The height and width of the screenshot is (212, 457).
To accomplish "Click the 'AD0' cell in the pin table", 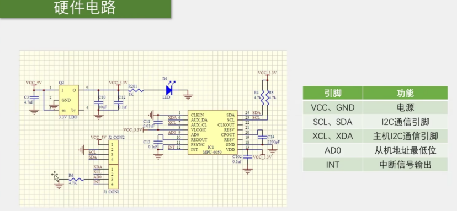I will pos(332,150).
